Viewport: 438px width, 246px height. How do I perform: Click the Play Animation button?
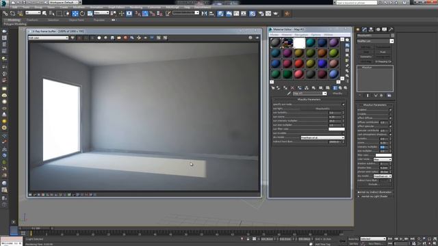pos(401,239)
